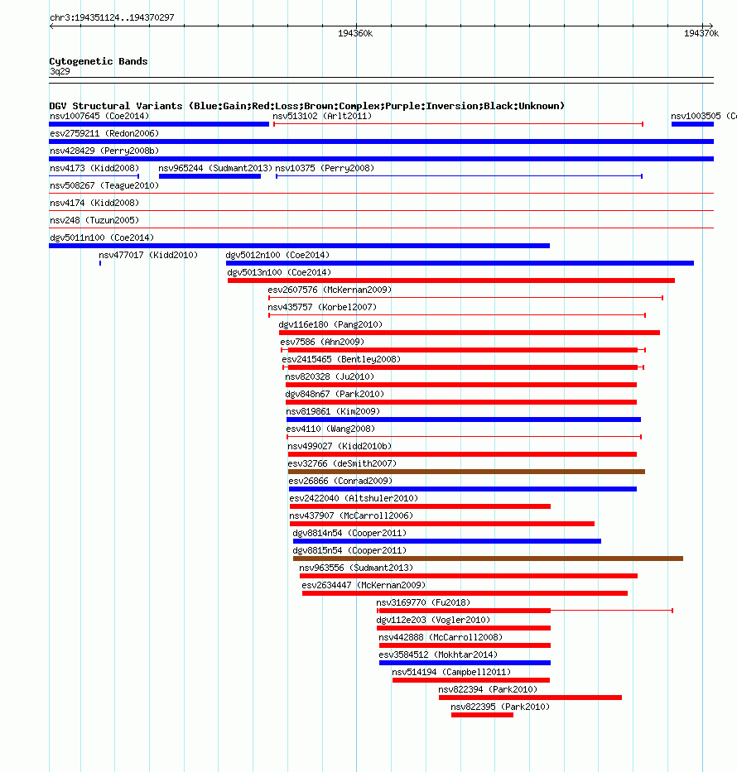Click esv3584512 (Mokhtar2014) label
This screenshot has width=737, height=772.
click(x=438, y=655)
